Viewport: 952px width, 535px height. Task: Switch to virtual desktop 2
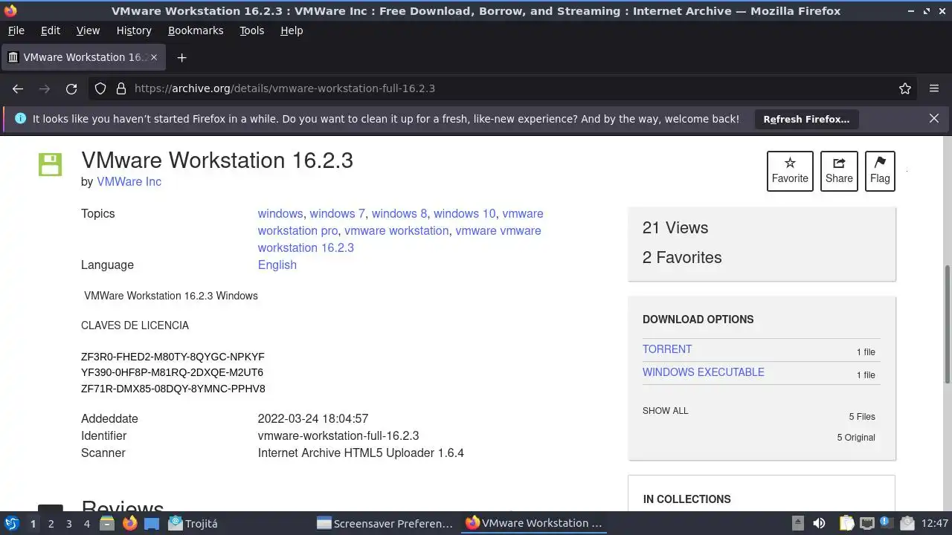tap(51, 523)
